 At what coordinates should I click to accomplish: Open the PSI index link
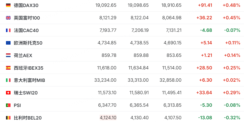pyautogui.click(x=17, y=105)
